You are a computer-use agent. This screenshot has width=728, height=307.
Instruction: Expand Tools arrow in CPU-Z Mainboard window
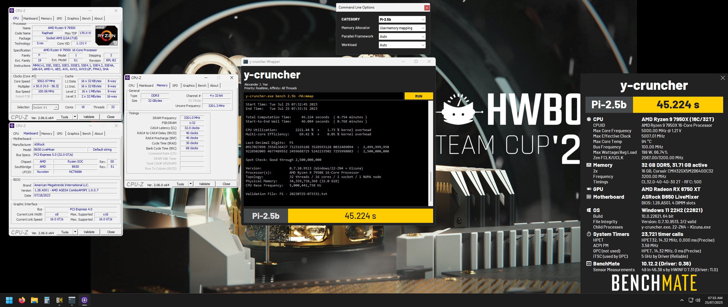pyautogui.click(x=75, y=232)
